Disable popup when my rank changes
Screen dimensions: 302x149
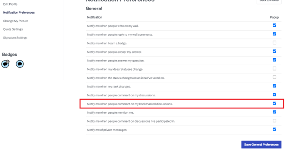[x=274, y=86]
